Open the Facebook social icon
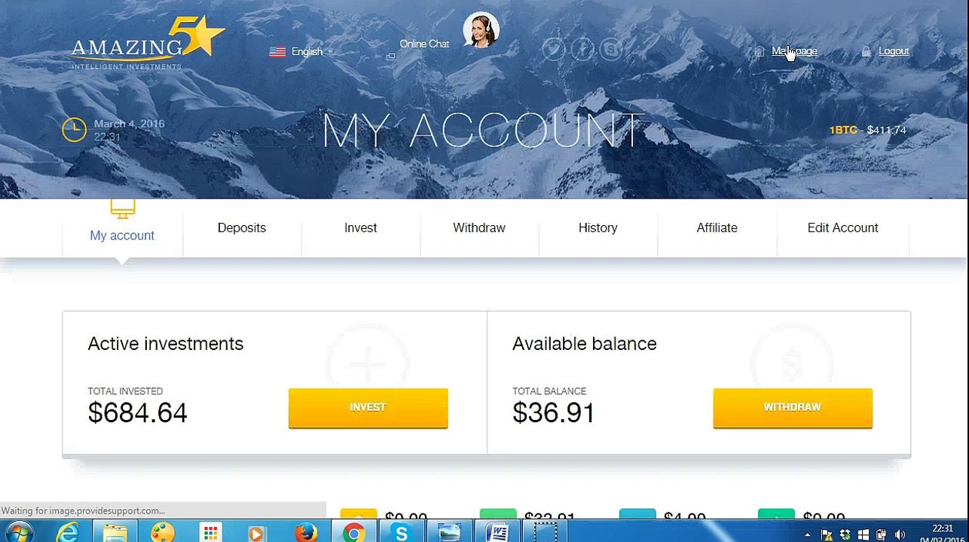This screenshot has width=969, height=542. 582,50
